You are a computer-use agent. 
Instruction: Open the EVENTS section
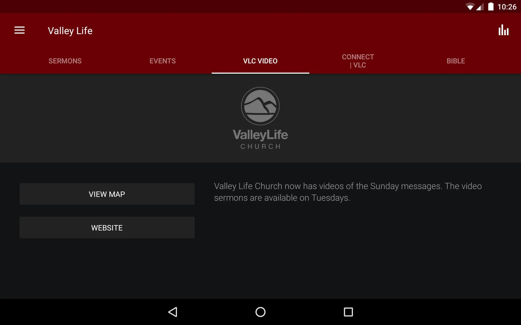pyautogui.click(x=163, y=61)
